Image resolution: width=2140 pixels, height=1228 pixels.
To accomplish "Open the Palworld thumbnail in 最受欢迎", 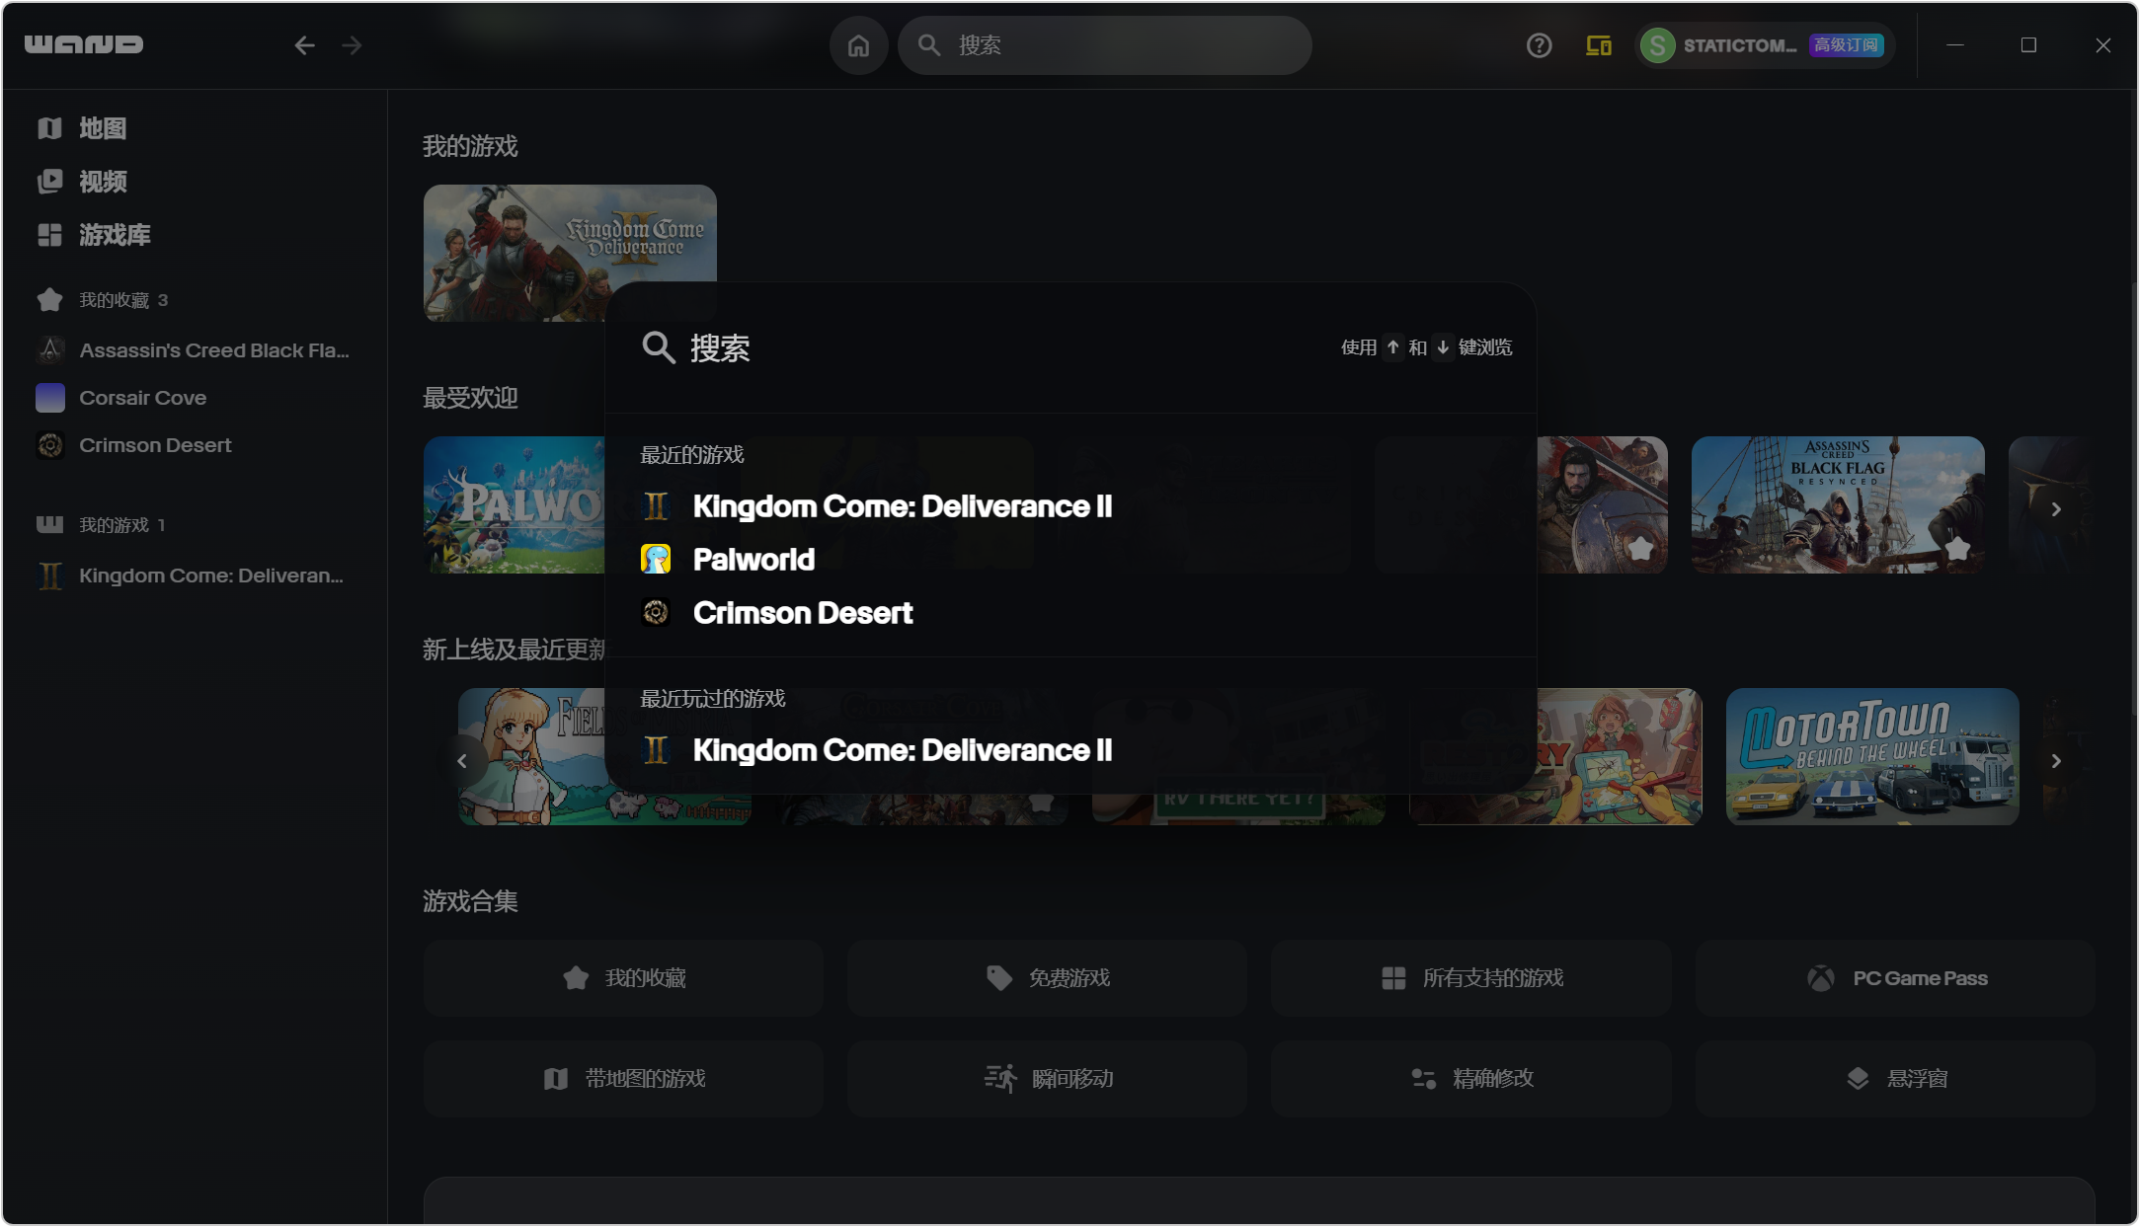I will pyautogui.click(x=514, y=504).
